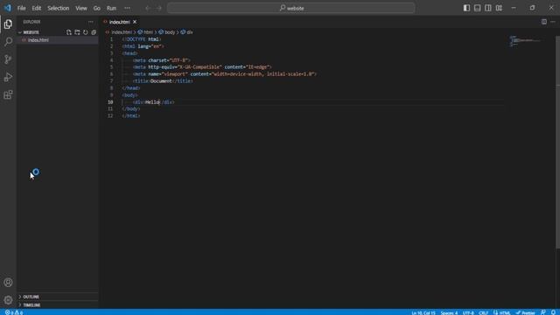Open the Accounts menu icon
This screenshot has height=315, width=560.
(8, 283)
